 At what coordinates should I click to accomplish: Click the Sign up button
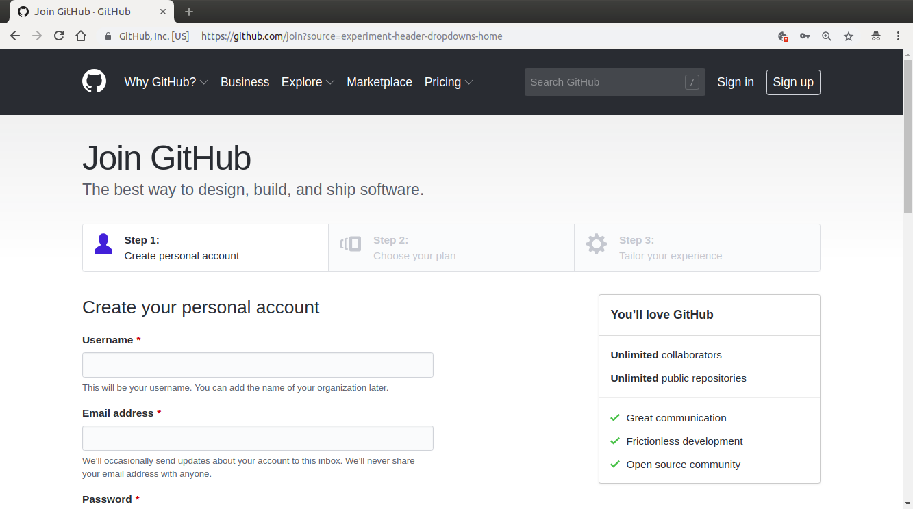pyautogui.click(x=793, y=82)
